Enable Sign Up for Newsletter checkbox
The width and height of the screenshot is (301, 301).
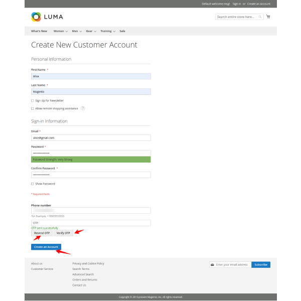coord(33,101)
